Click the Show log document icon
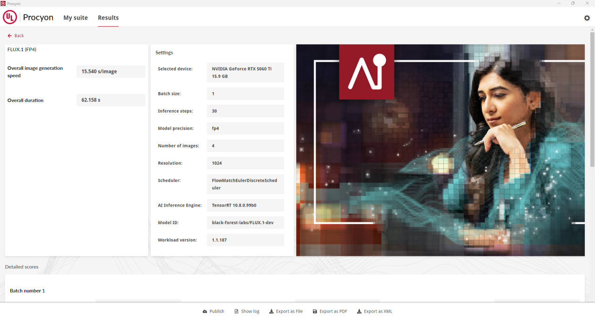Viewport: 595px width, 320px height. pyautogui.click(x=236, y=312)
